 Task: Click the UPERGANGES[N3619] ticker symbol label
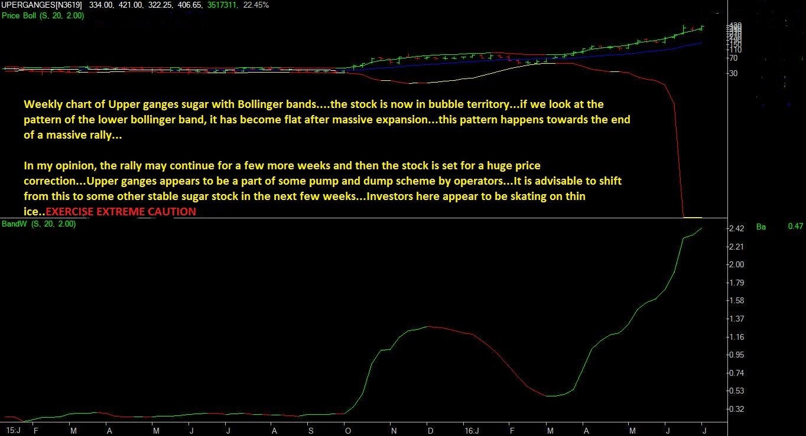41,5
